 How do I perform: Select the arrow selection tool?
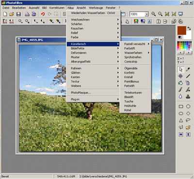[x=181, y=70]
